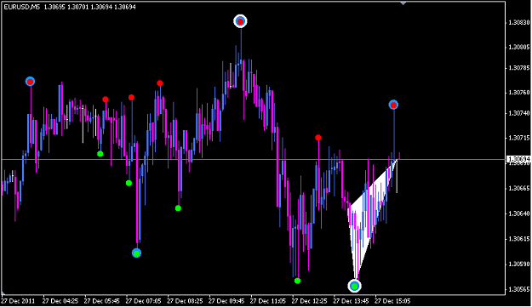Click the chart shift triangle on top border

tap(403, 3)
